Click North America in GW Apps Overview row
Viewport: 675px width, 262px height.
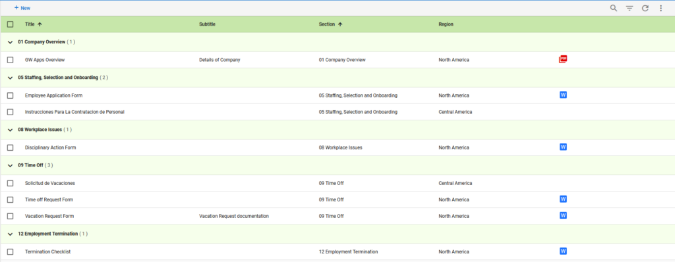(454, 60)
